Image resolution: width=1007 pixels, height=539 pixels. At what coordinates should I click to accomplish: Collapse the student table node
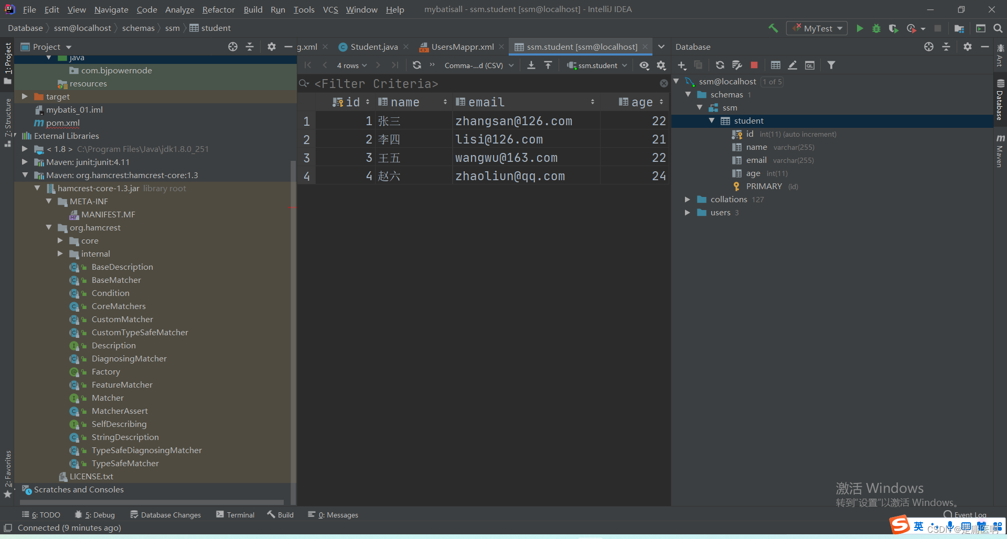pos(712,121)
